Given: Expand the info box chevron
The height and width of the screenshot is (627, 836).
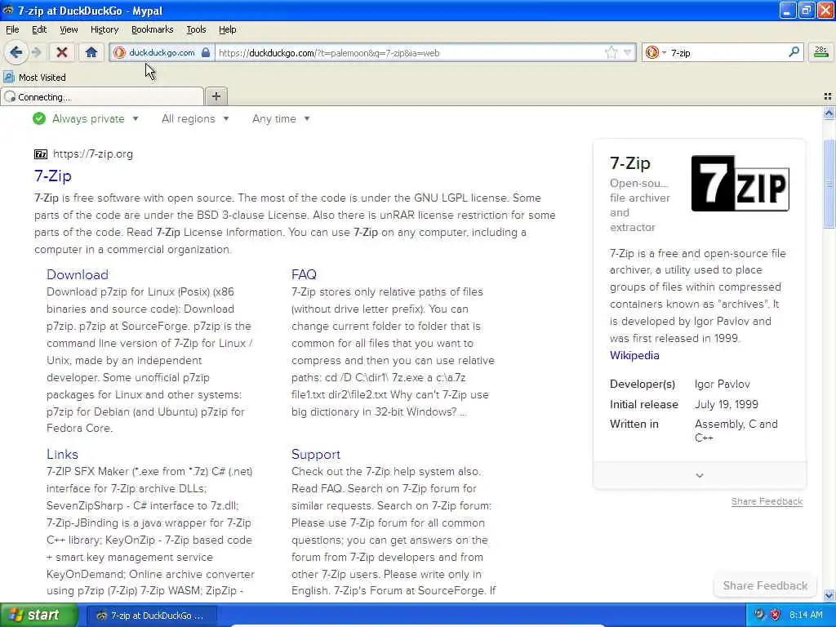Looking at the screenshot, I should (700, 475).
